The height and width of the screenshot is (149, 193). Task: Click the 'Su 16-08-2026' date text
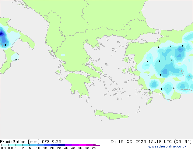click(128, 142)
